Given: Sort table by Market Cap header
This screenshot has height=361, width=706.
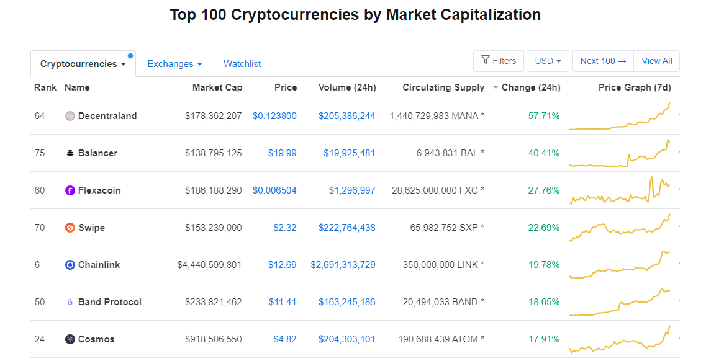Looking at the screenshot, I should [217, 87].
